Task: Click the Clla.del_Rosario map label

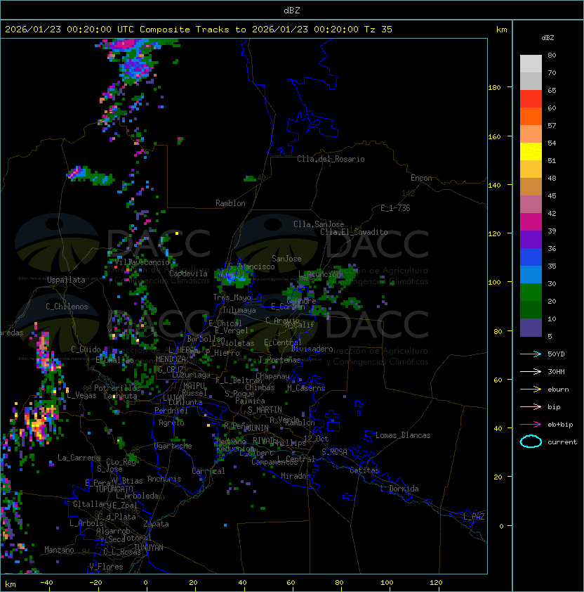Action: (331, 159)
